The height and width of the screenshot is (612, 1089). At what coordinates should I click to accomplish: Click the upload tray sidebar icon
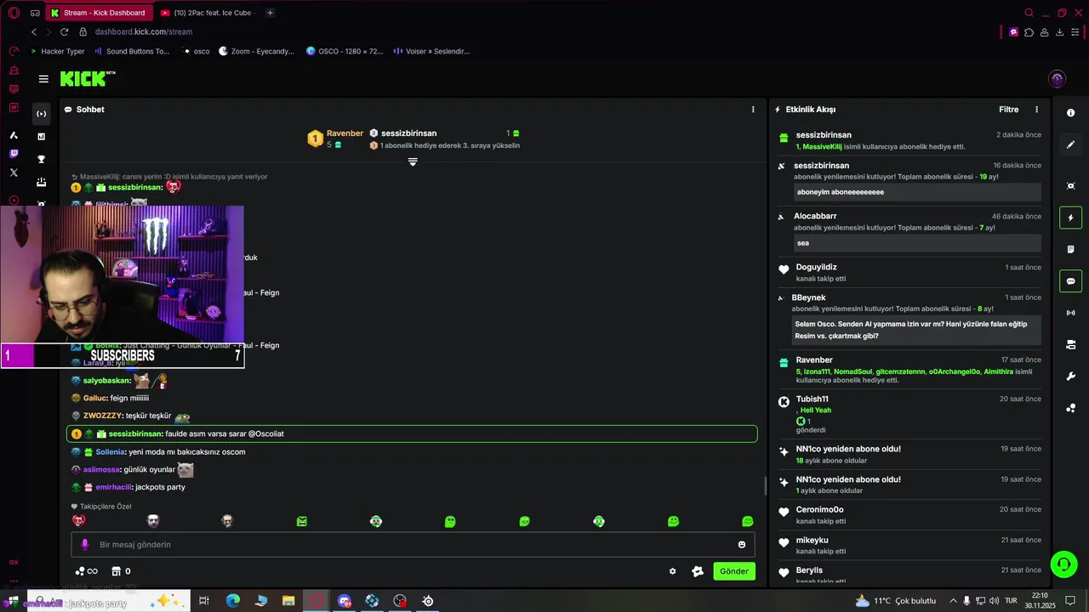pyautogui.click(x=41, y=182)
